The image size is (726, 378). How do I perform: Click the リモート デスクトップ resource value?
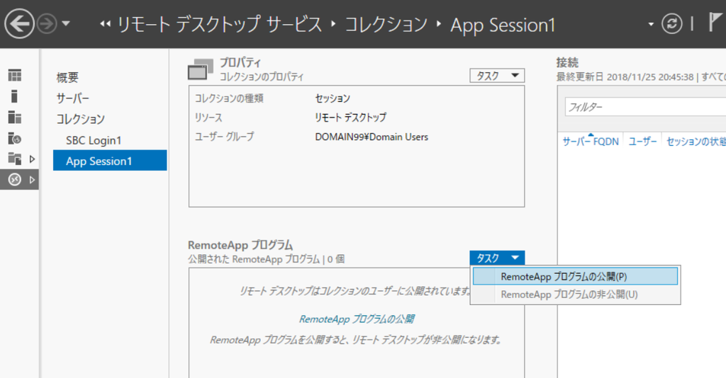coord(350,118)
